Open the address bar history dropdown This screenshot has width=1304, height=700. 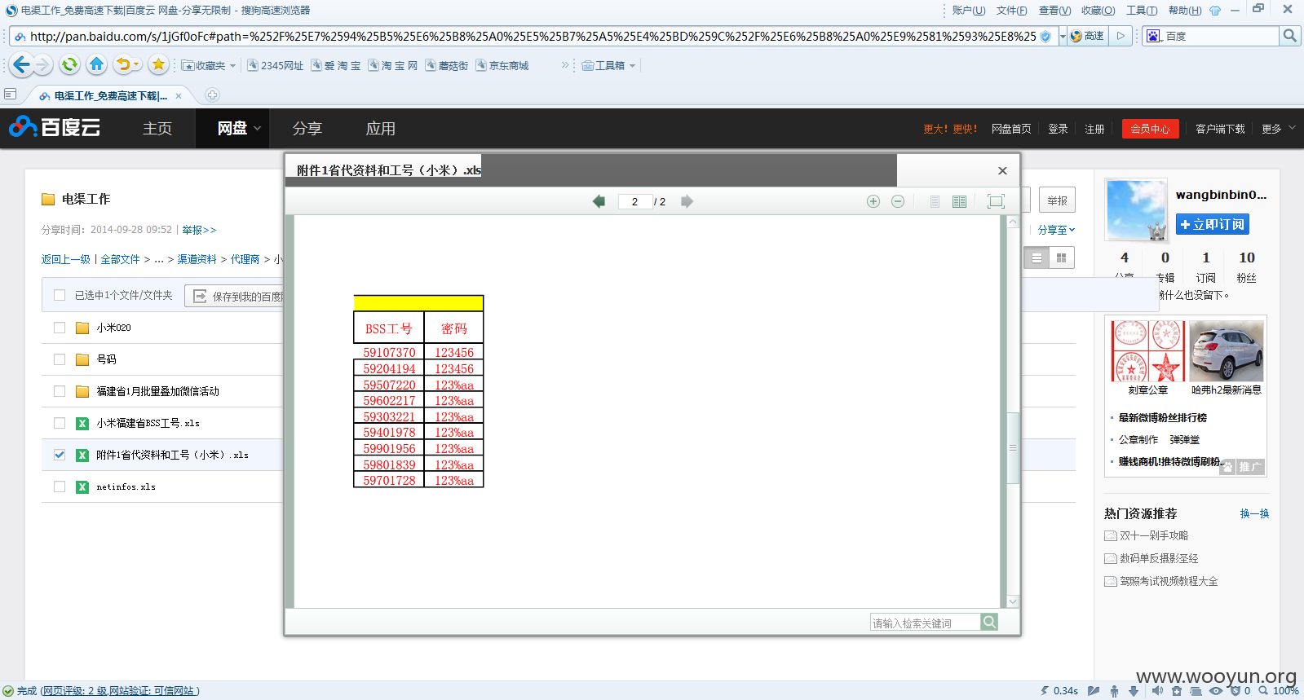click(x=1063, y=36)
